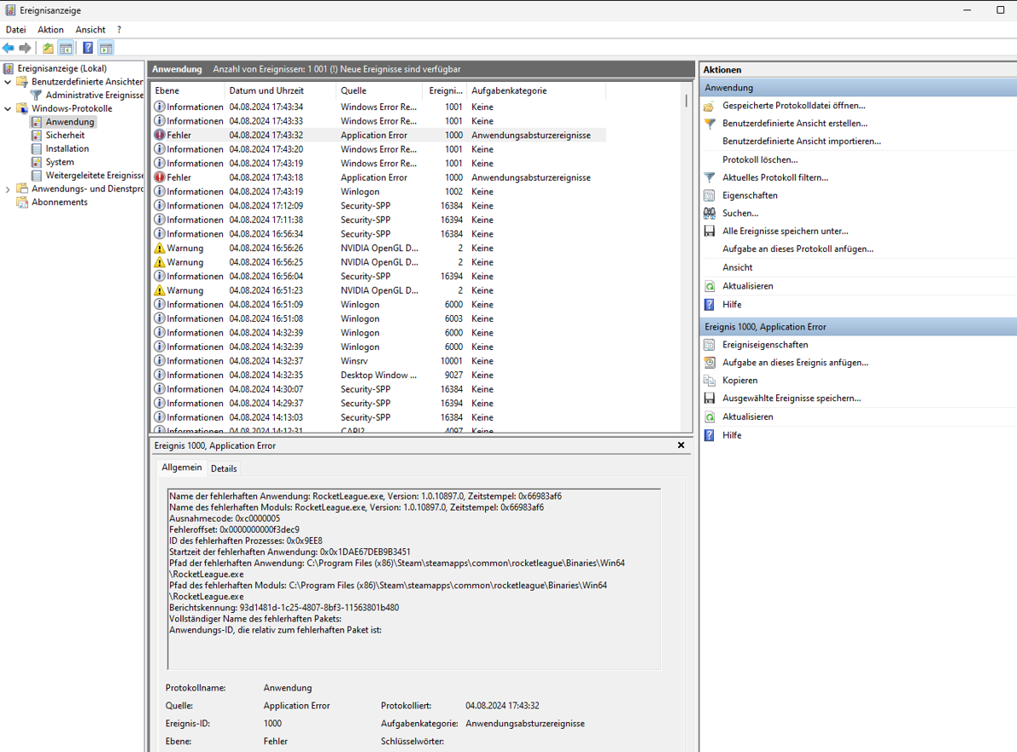
Task: Click the warning icon of event 16:56:26
Action: pyautogui.click(x=160, y=248)
